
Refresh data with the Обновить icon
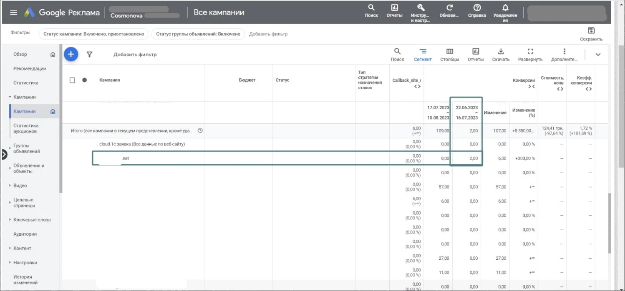pyautogui.click(x=449, y=11)
